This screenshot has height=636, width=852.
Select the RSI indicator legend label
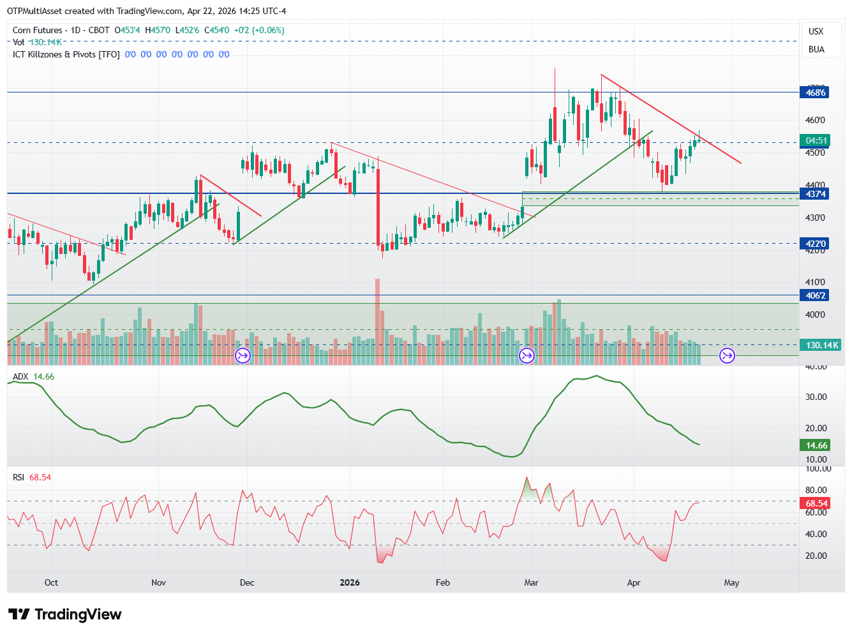[19, 477]
